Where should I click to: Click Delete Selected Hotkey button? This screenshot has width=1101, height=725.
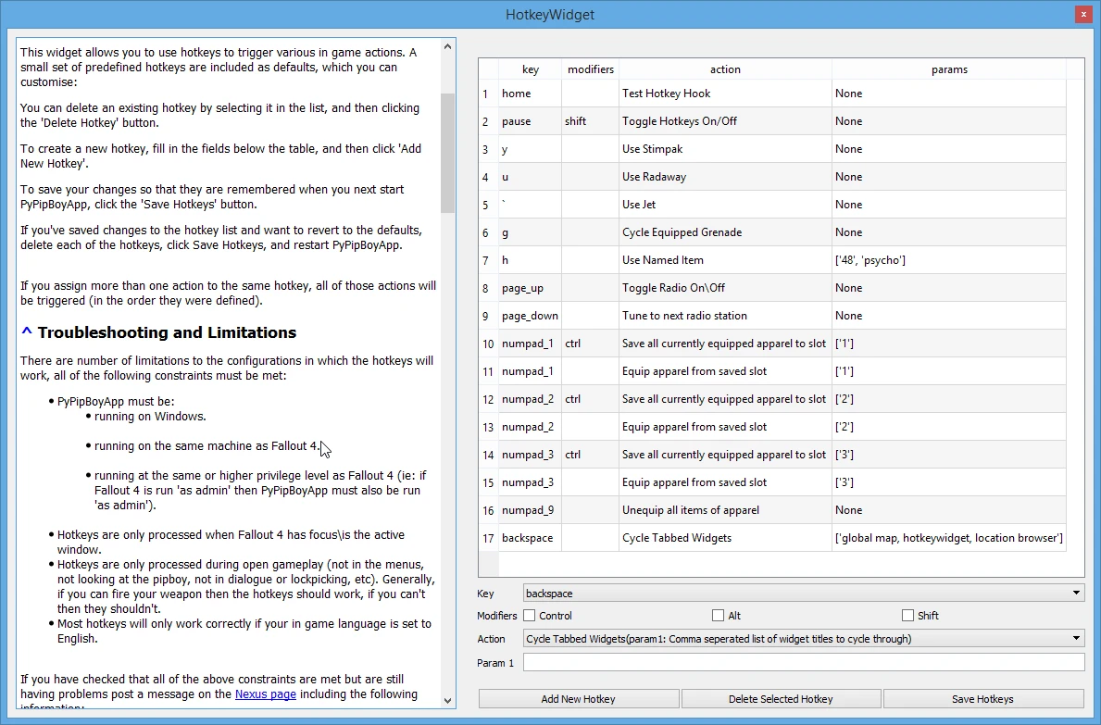781,699
